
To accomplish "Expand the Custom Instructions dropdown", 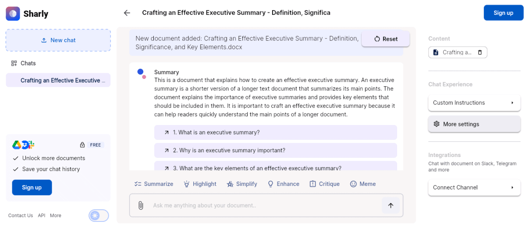I will 474,103.
